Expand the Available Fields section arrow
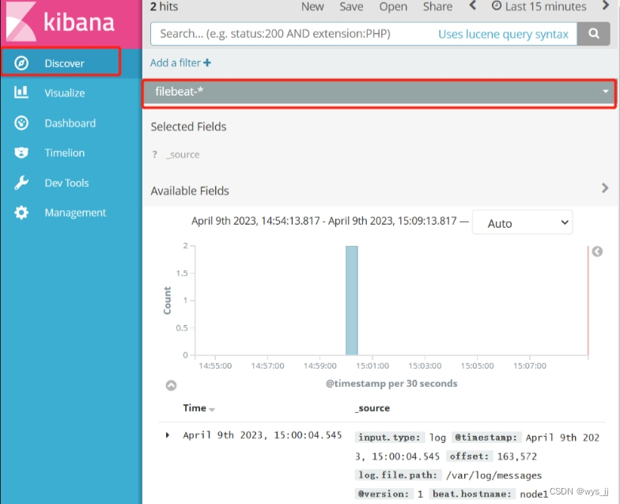 [605, 188]
